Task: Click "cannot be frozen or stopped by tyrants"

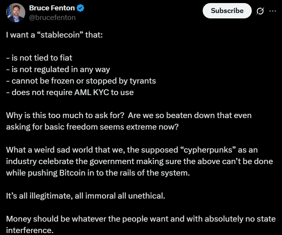Action: tap(81, 81)
